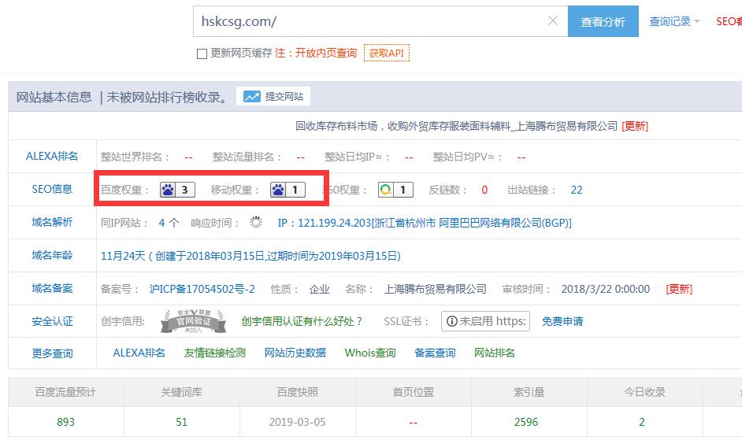Click 免费申请 SSL link

tap(562, 321)
